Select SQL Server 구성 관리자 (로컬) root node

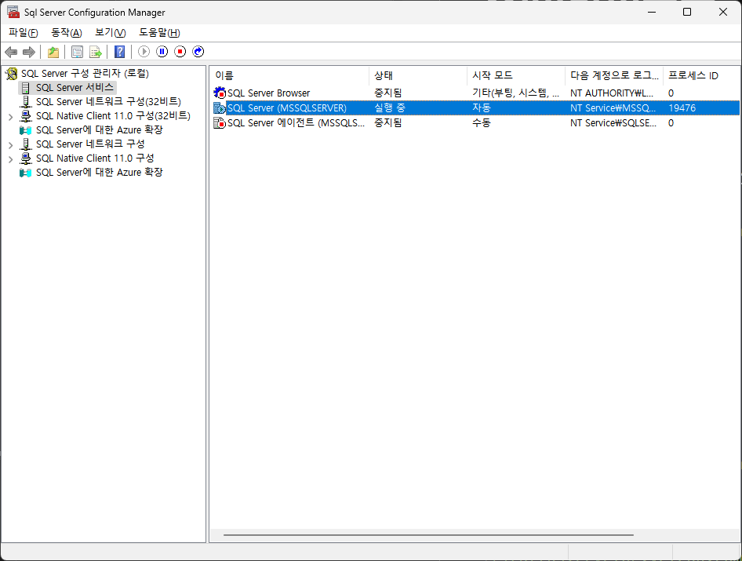(85, 74)
